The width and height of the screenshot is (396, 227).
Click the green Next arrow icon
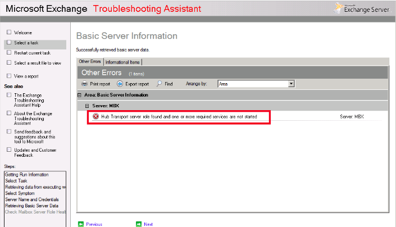tap(139, 224)
